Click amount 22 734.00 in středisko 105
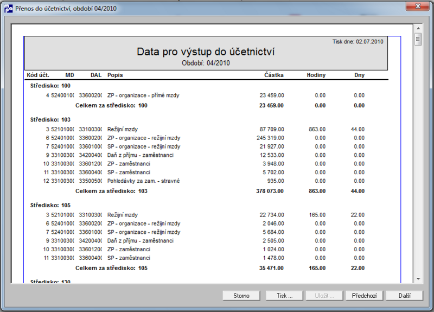Viewport: 434px width, 312px height. point(272,215)
